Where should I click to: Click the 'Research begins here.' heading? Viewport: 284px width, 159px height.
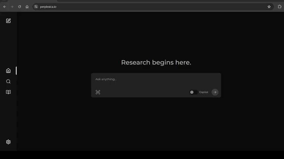(x=156, y=62)
